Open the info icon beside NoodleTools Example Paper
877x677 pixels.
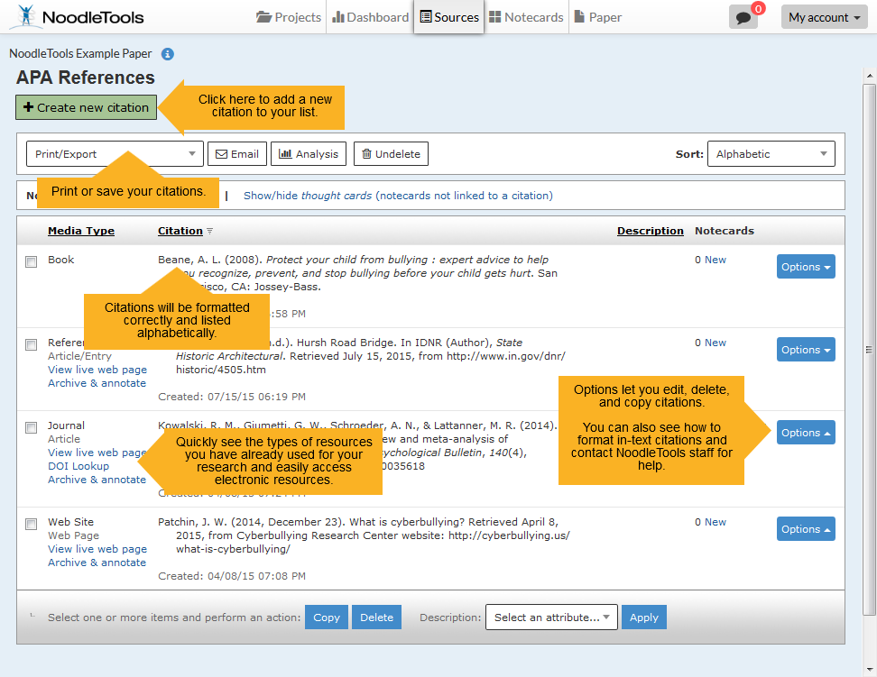[x=167, y=54]
